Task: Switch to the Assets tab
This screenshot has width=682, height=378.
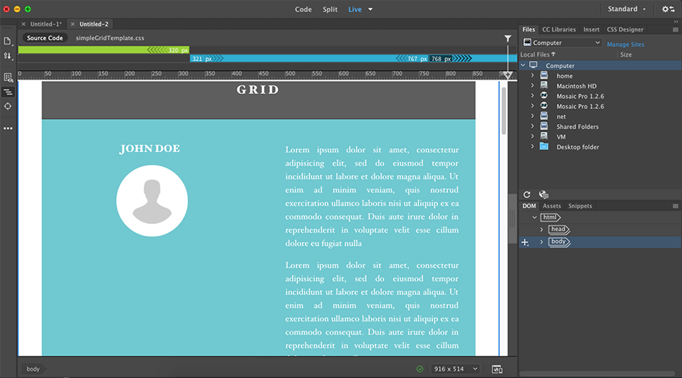Action: click(x=551, y=206)
